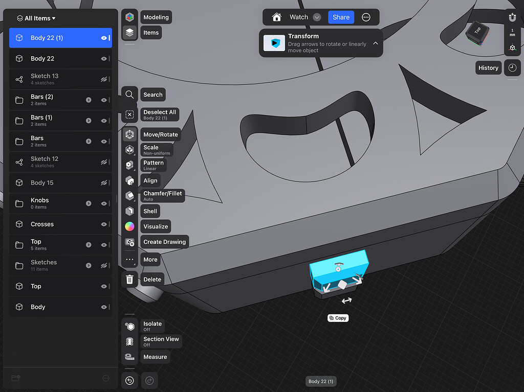Tap the Delete trash icon
Viewport: 524px width, 392px height.
tap(129, 279)
